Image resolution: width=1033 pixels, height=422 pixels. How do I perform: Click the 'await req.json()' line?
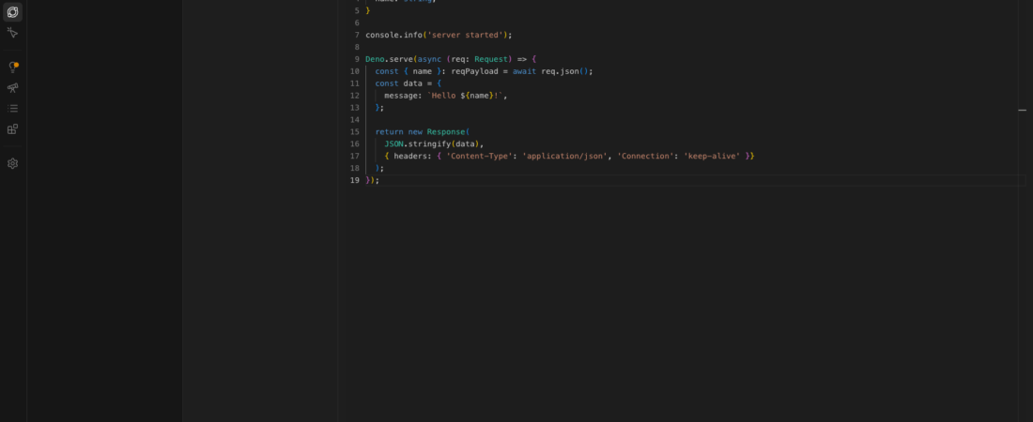click(x=485, y=71)
